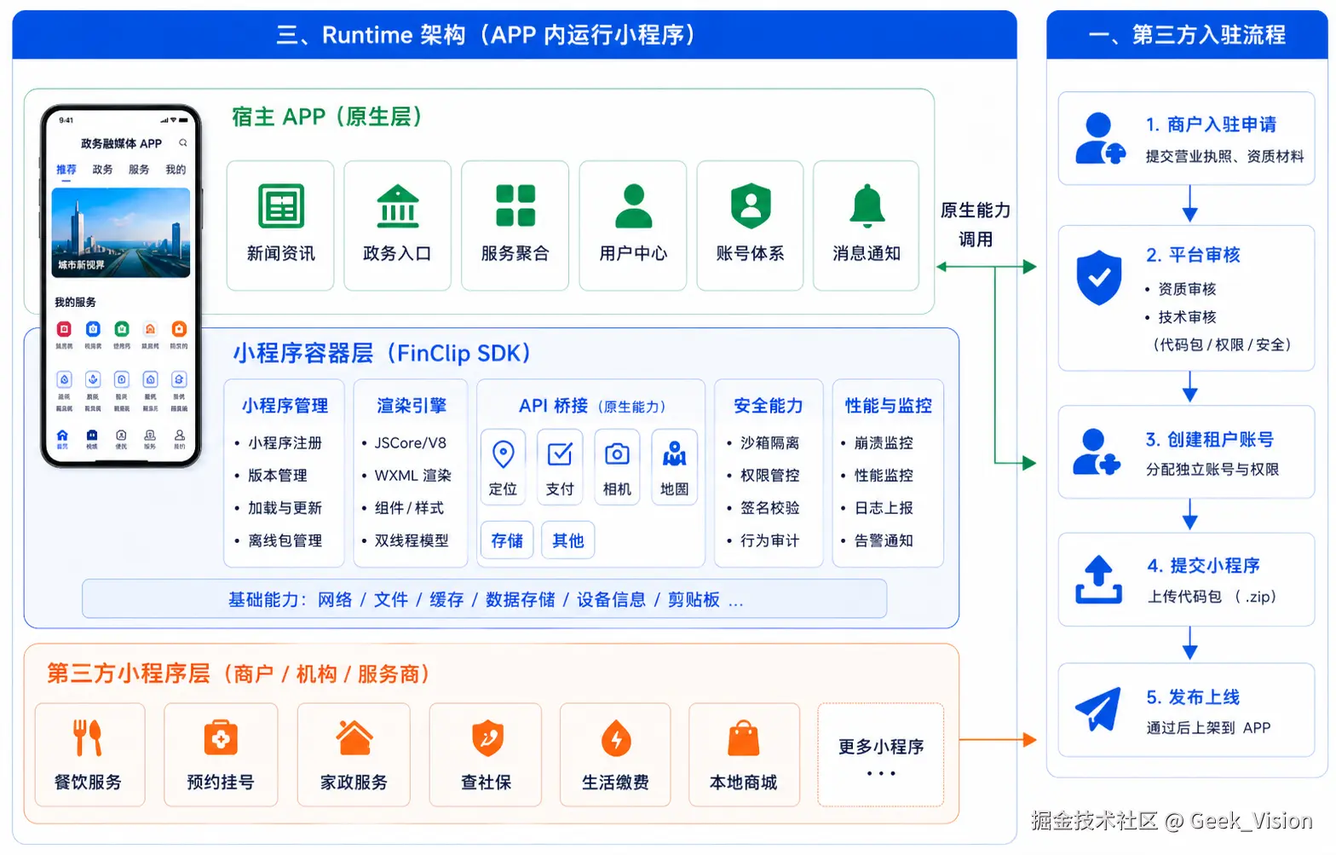
Task: Select the 服务聚合 grid icon
Action: pyautogui.click(x=515, y=205)
